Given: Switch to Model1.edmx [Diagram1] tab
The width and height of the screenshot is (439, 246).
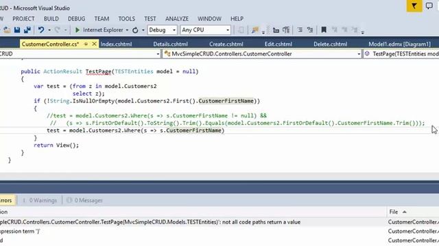Looking at the screenshot, I should (399, 44).
